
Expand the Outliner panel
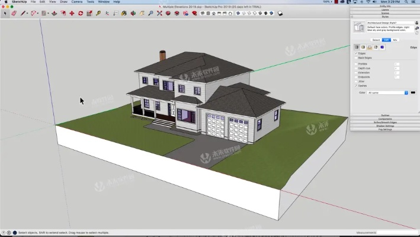point(385,115)
